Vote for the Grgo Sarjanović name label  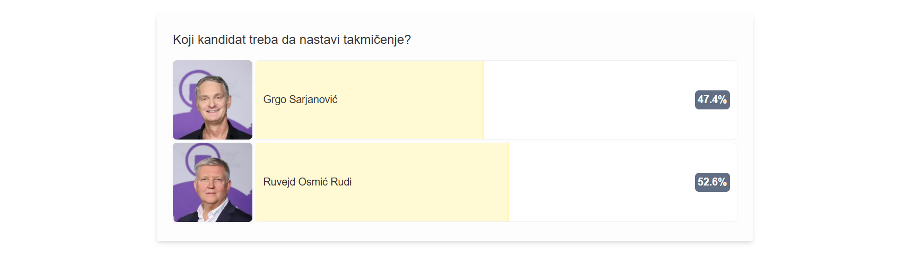[x=300, y=99]
